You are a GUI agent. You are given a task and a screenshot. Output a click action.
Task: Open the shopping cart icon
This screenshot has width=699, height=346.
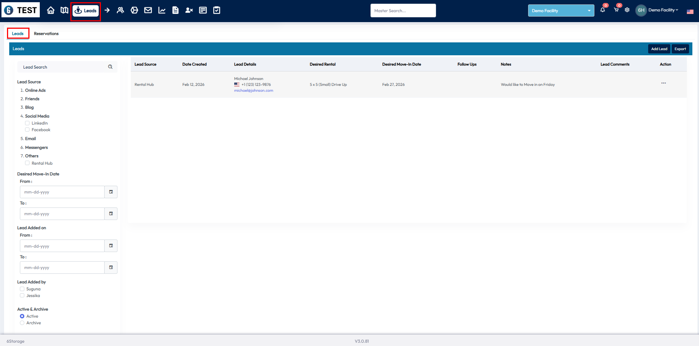pyautogui.click(x=616, y=10)
